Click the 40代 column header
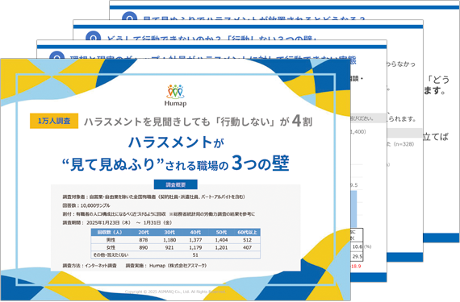 pyautogui.click(x=195, y=233)
